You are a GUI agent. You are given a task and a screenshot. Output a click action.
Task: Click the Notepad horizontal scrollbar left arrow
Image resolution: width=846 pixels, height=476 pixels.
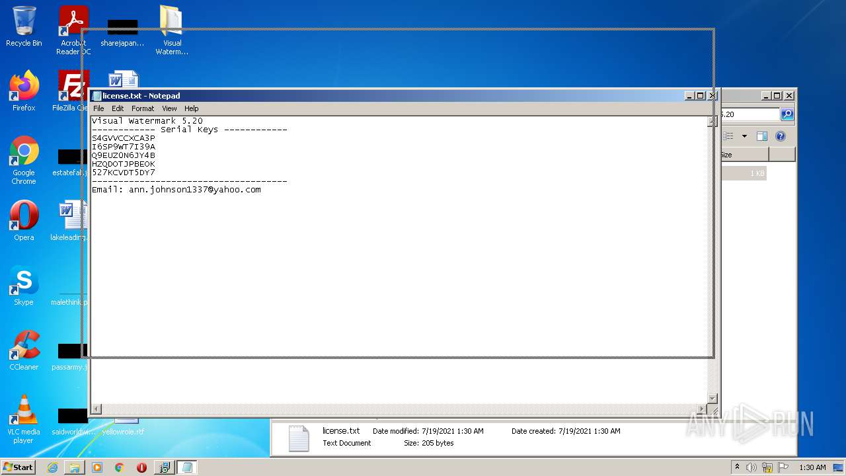[x=96, y=409]
